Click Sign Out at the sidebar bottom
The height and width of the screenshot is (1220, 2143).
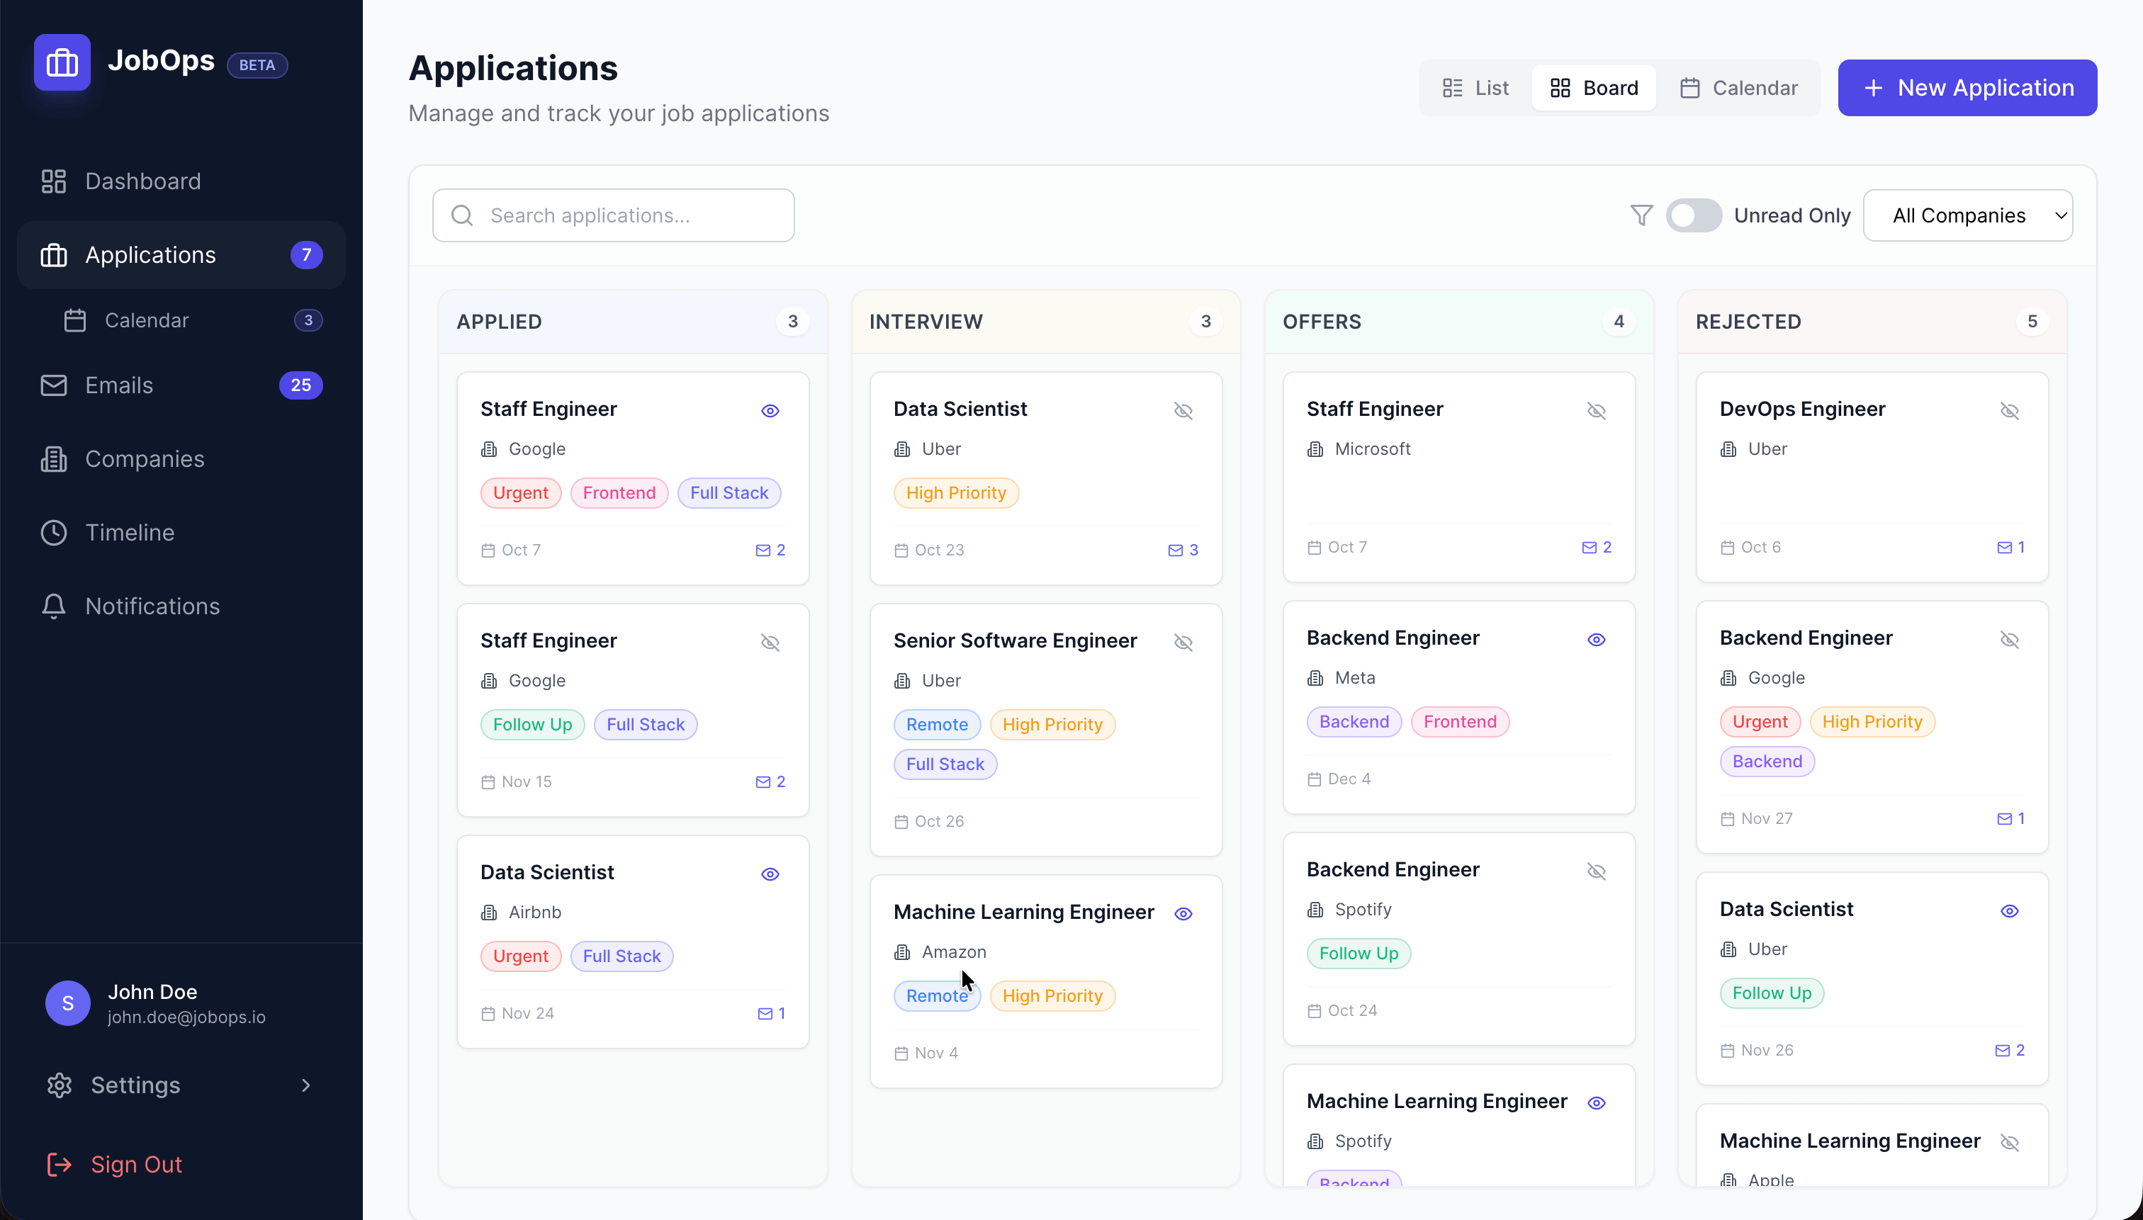click(x=136, y=1164)
